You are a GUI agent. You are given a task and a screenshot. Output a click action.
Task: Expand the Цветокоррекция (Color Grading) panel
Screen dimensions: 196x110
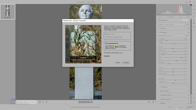point(159,99)
